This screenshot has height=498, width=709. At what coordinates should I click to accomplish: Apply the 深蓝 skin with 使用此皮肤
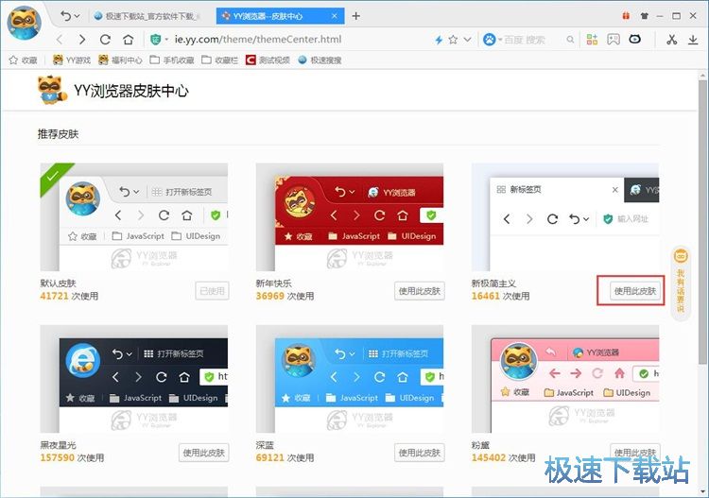coord(419,453)
